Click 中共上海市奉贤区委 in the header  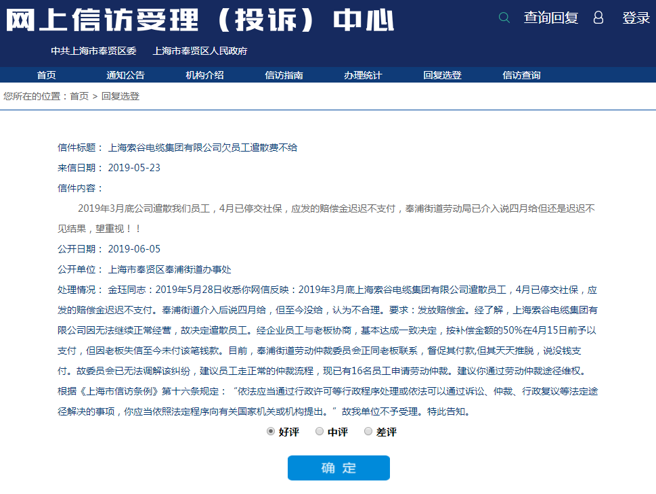(93, 51)
